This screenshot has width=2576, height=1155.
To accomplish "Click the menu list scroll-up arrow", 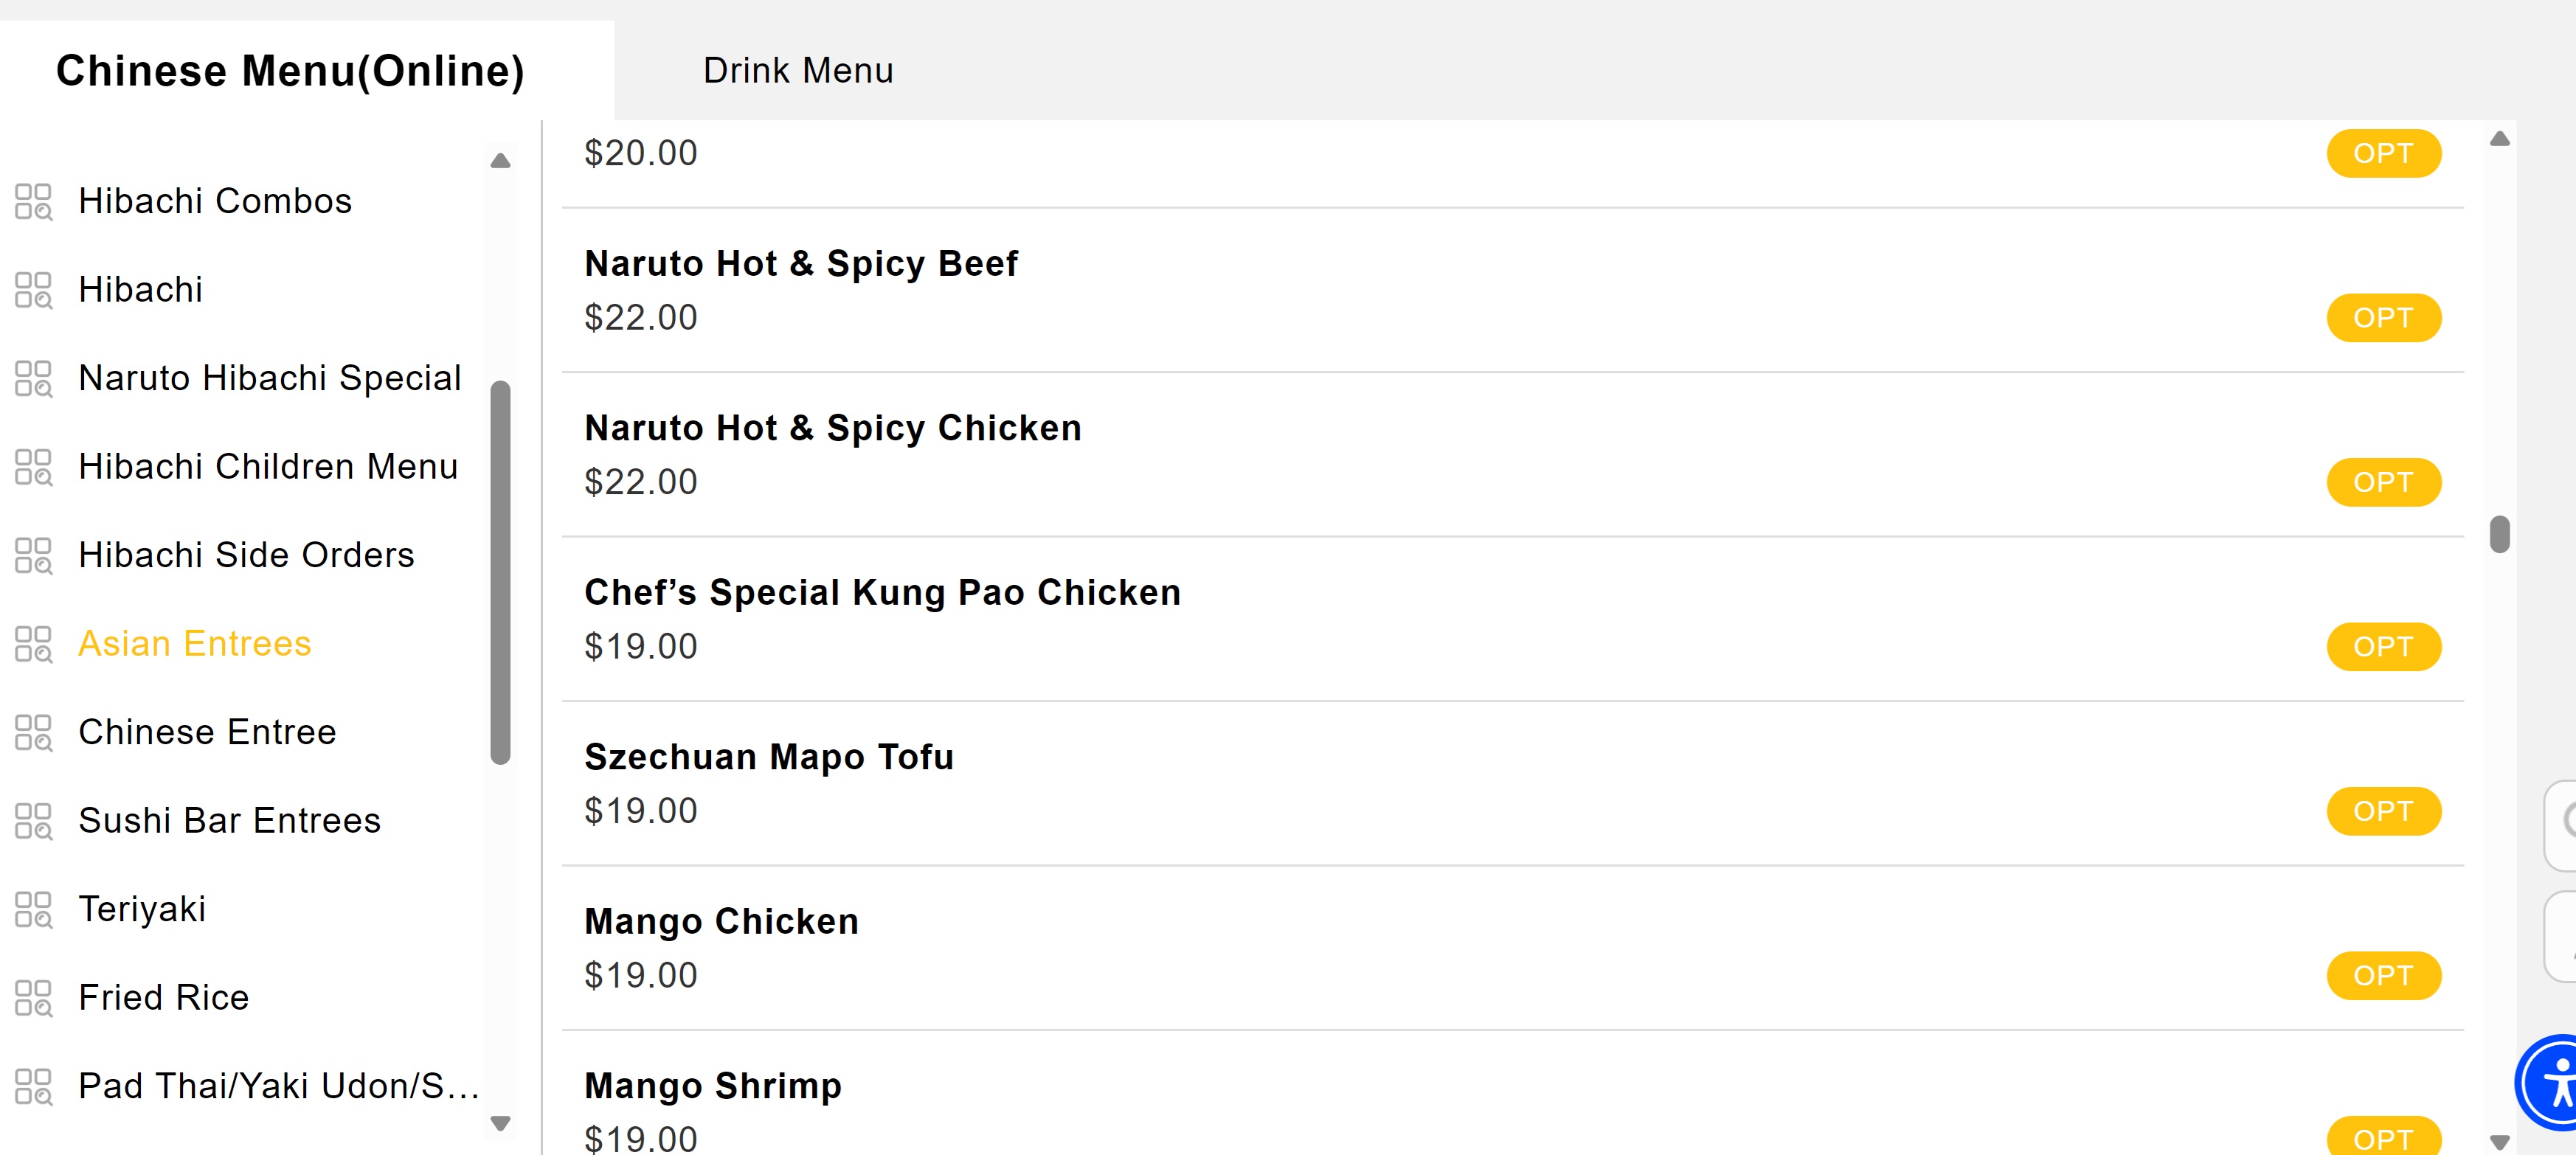I will click(x=2499, y=139).
